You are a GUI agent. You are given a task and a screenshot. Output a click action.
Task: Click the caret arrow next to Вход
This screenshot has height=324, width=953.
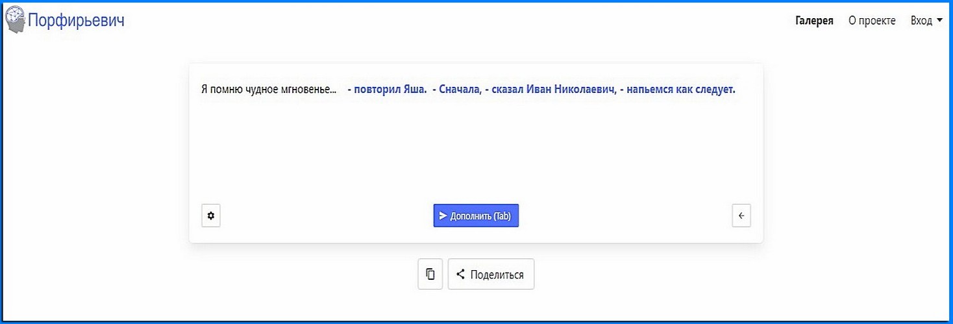tap(939, 21)
